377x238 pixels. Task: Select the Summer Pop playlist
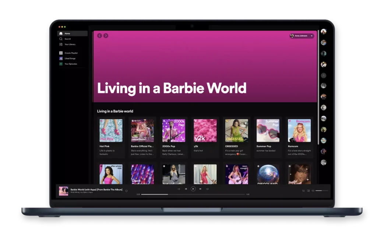point(268,129)
